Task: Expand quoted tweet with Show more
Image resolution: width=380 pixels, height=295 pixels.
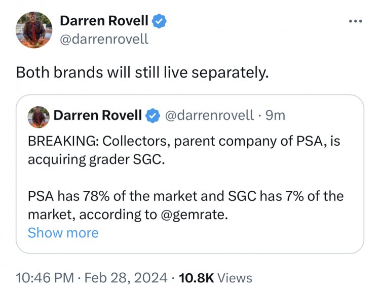Action: [63, 233]
